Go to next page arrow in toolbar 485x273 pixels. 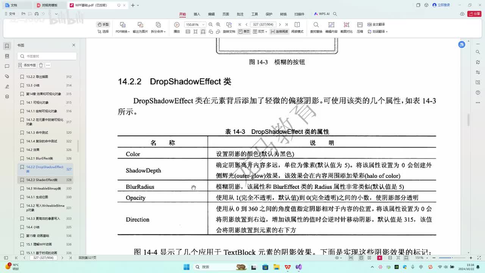point(280,25)
